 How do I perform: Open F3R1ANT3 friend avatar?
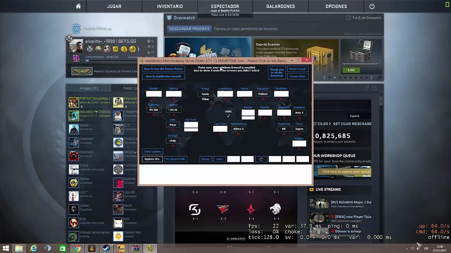(x=74, y=102)
